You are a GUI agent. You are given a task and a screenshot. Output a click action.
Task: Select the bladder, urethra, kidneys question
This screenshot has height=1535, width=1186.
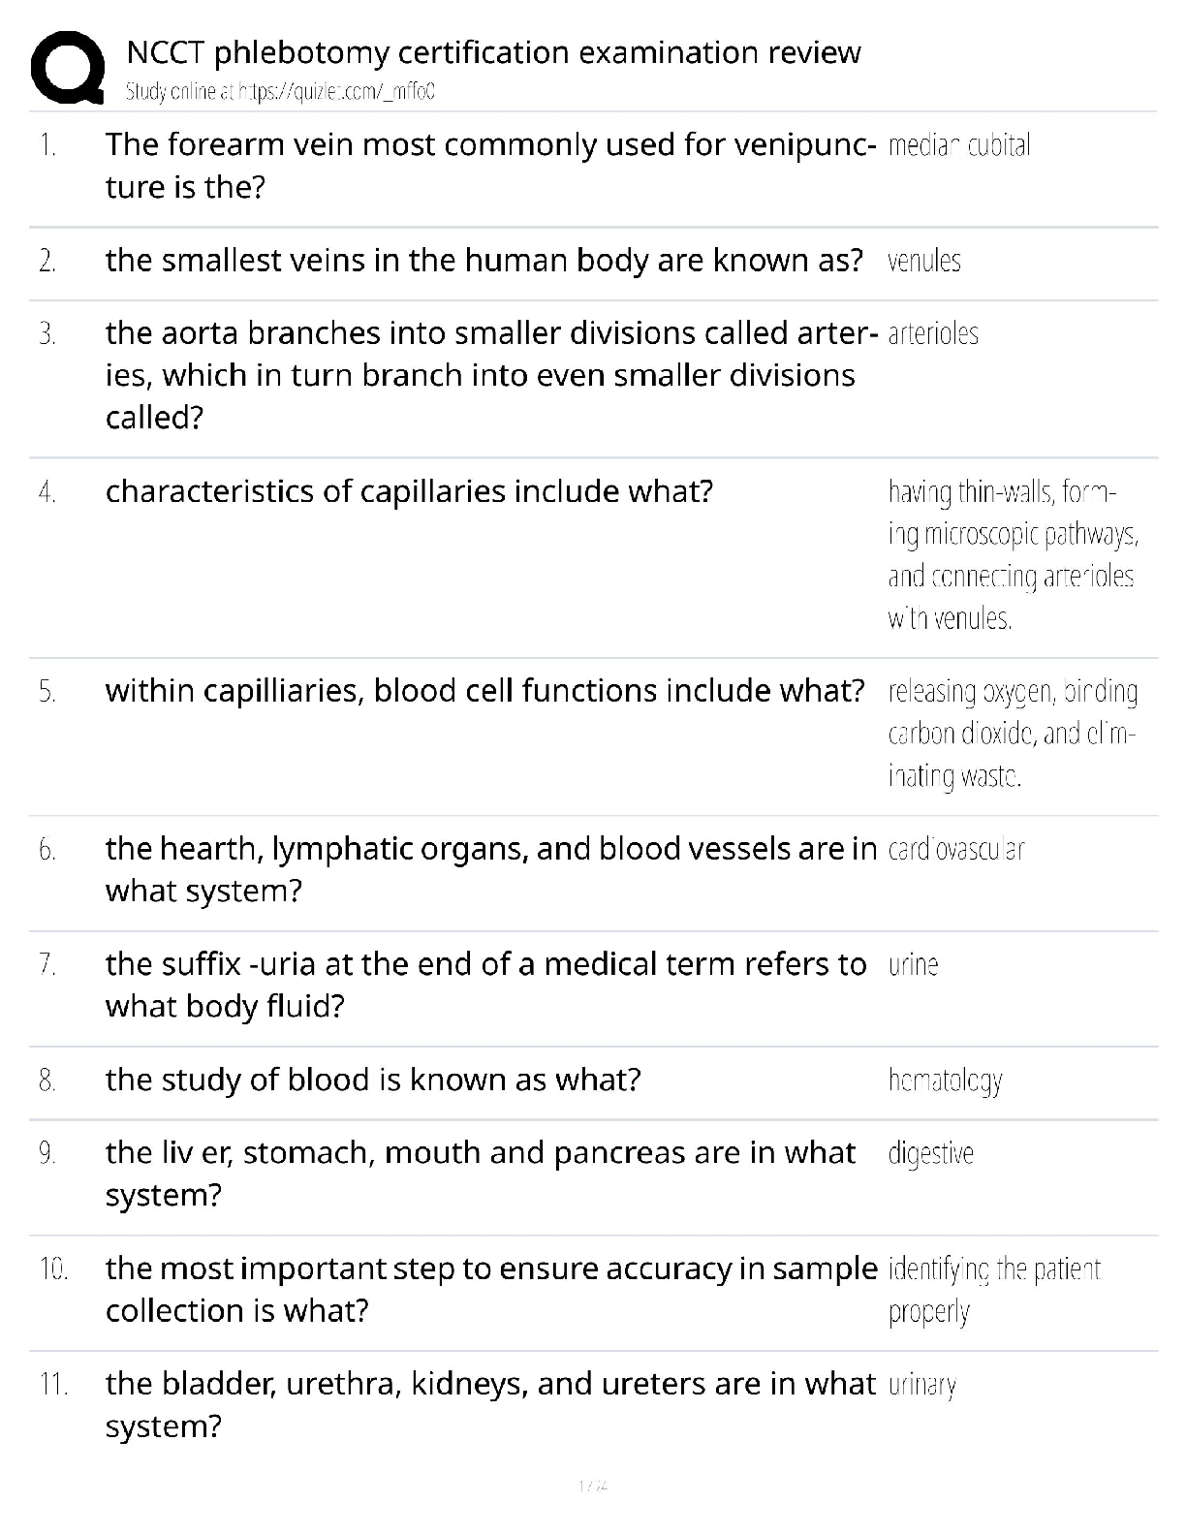tap(490, 1404)
